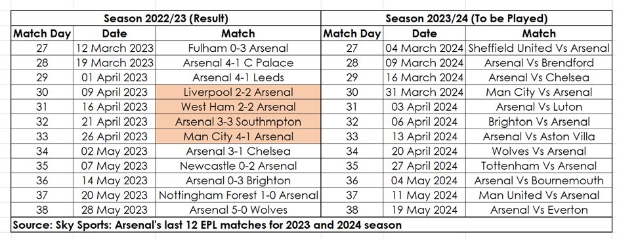Click the Arsenal 3-3 Southmpton cell

(238, 122)
